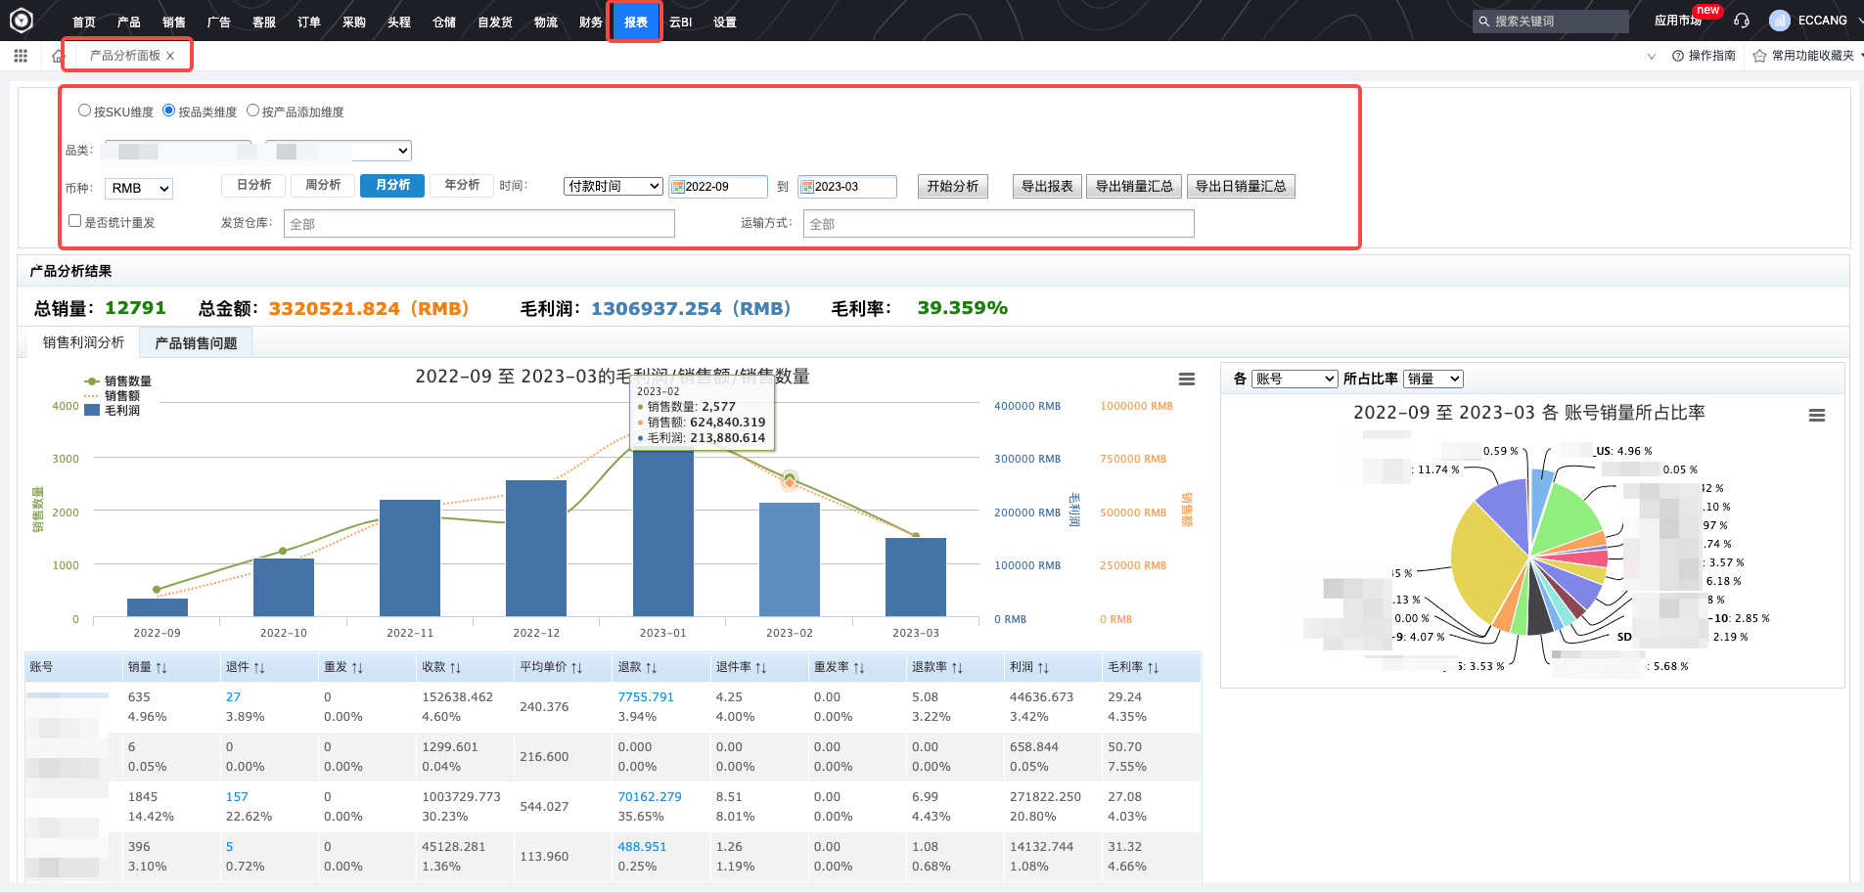Click the 开始分析 button
This screenshot has width=1864, height=893.
[x=952, y=186]
